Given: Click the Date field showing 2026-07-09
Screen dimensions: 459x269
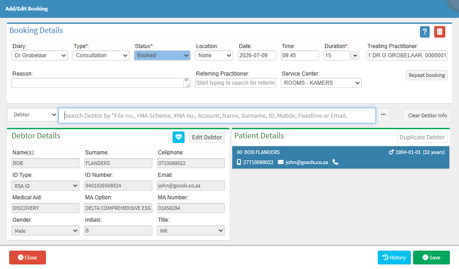Looking at the screenshot, I should pos(257,55).
